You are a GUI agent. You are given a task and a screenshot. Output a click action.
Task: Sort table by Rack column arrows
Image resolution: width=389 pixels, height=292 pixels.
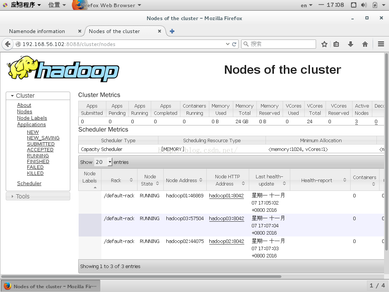click(x=131, y=180)
